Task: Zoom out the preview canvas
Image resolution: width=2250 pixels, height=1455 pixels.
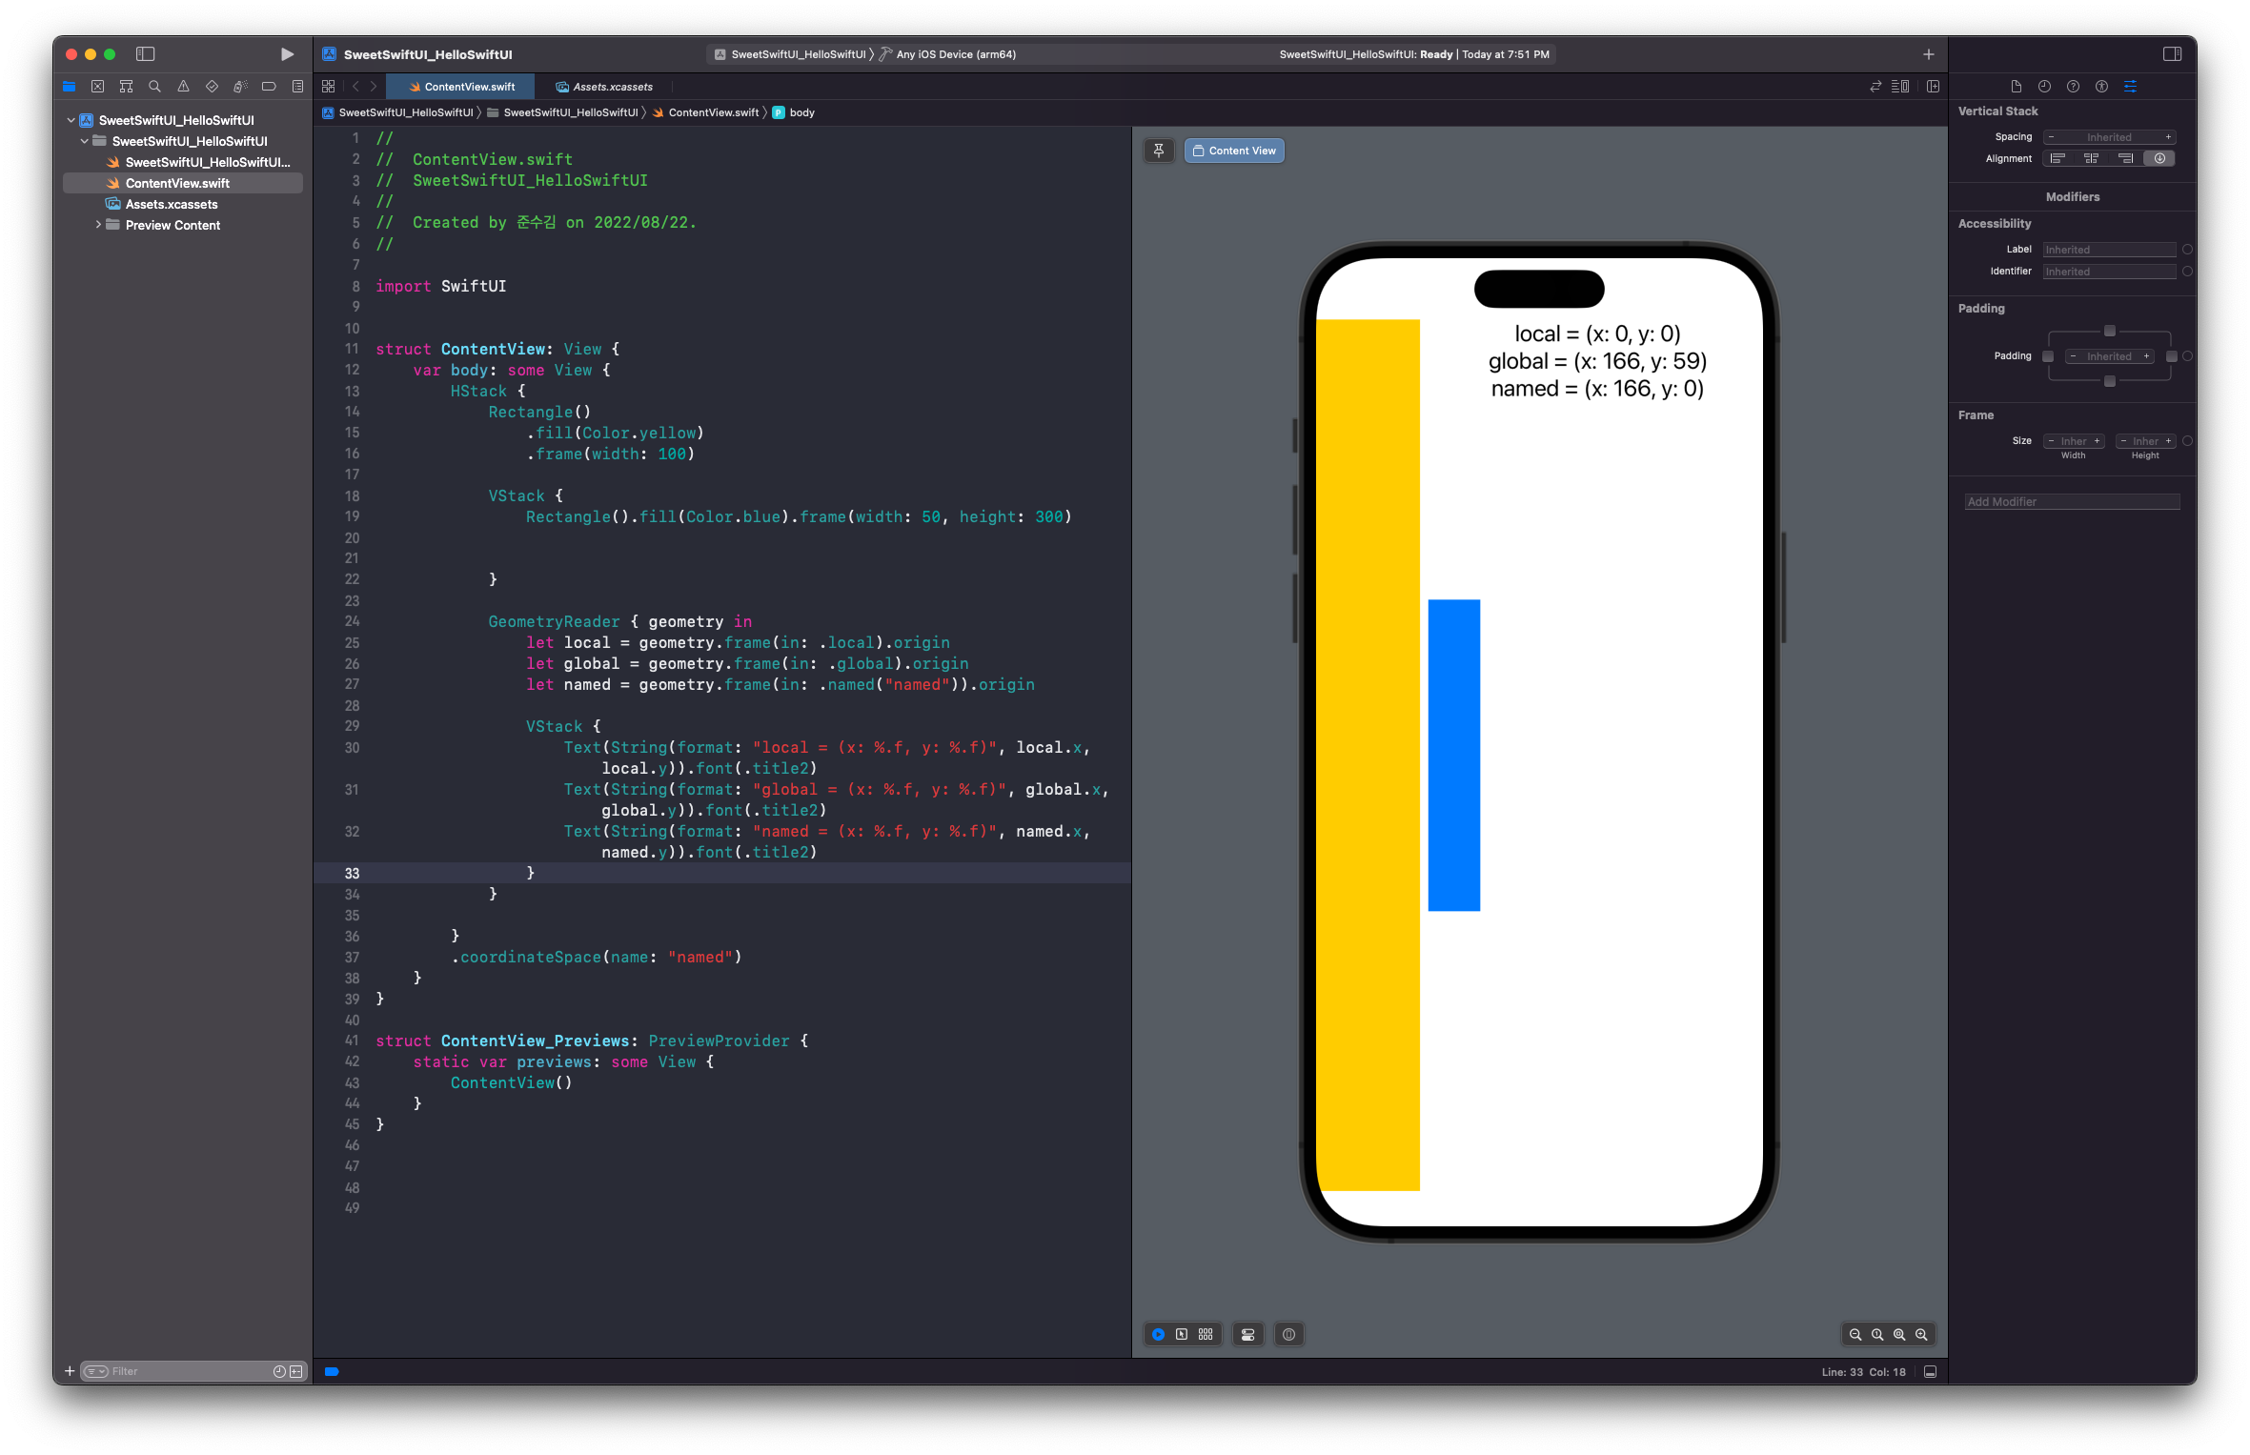Action: pos(1855,1334)
